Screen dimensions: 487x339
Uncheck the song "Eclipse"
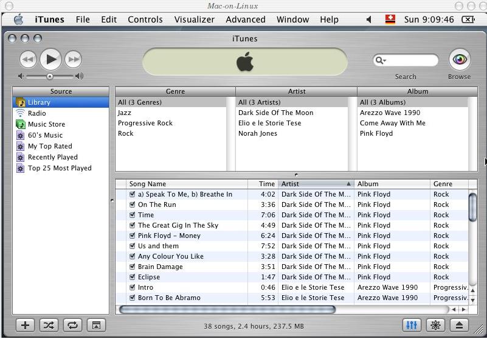[x=133, y=277]
